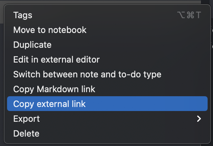Edit the note's tags
213x146 pixels.
tap(107, 15)
